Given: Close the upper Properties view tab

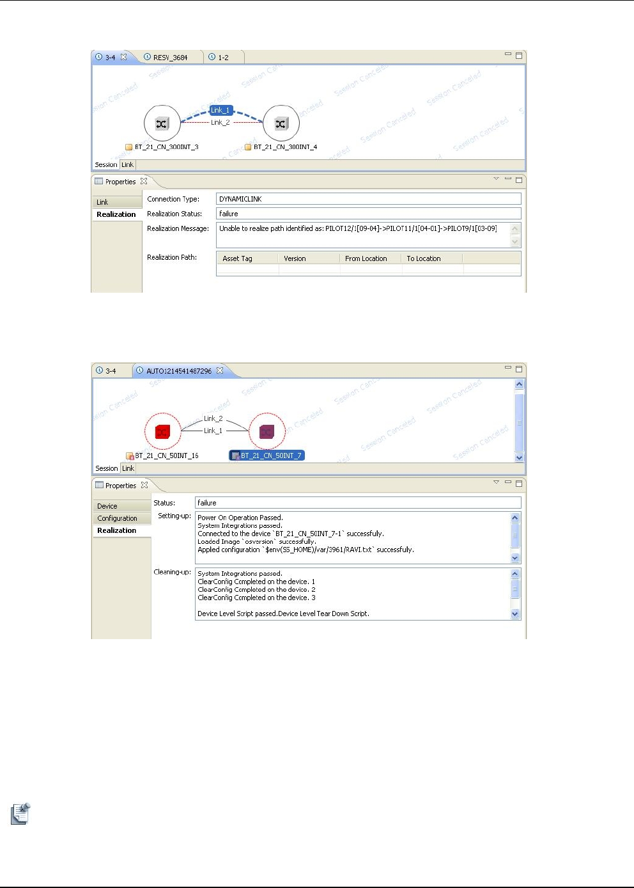Looking at the screenshot, I should (x=144, y=181).
